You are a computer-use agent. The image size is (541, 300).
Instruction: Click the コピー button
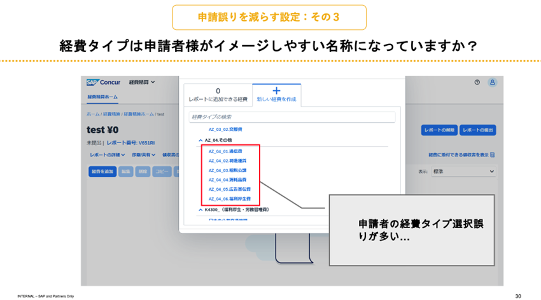coord(162,172)
